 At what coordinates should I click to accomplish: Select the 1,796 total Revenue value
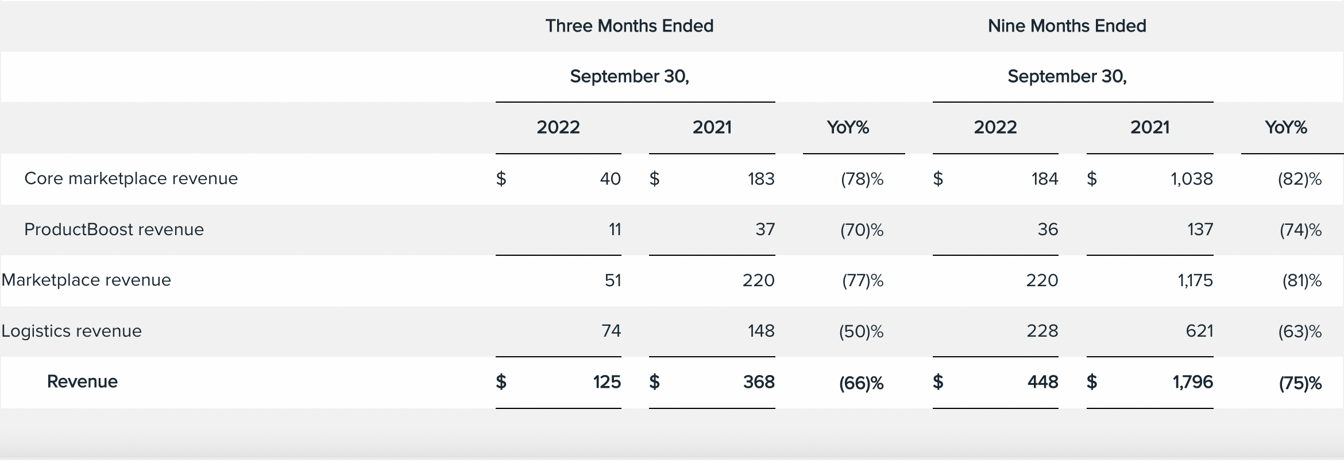(x=1192, y=382)
